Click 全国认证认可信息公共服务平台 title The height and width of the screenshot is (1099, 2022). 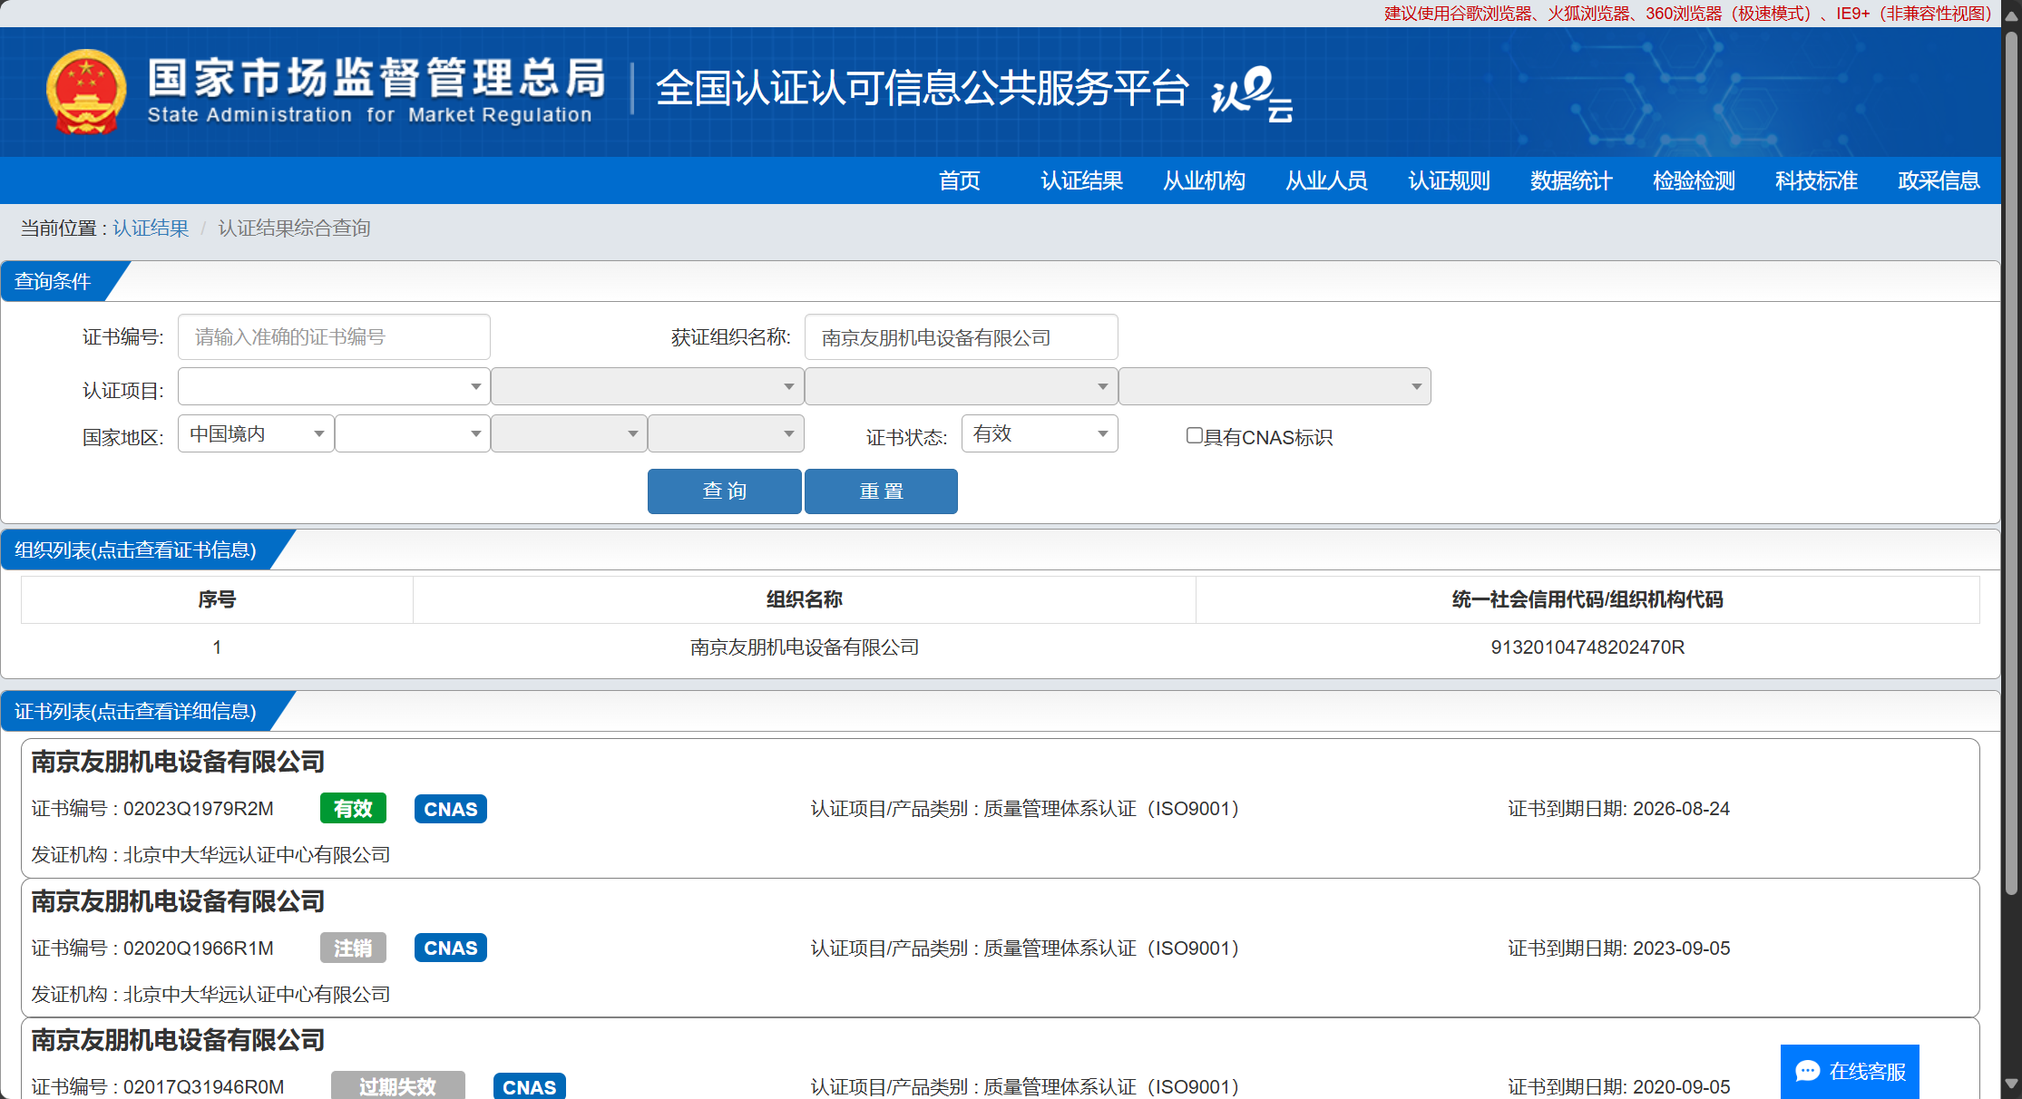coord(922,88)
